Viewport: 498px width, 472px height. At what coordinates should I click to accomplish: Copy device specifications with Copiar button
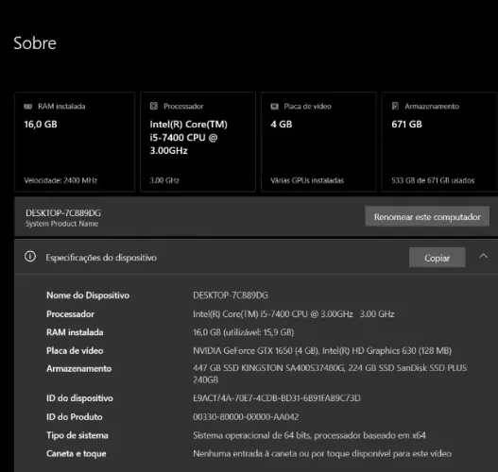(x=437, y=258)
